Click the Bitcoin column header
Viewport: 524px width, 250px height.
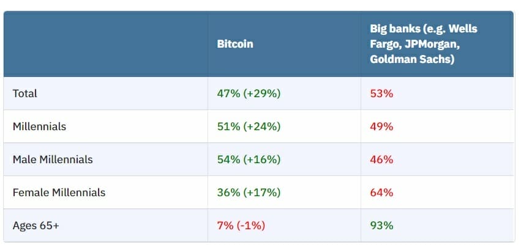pyautogui.click(x=235, y=44)
